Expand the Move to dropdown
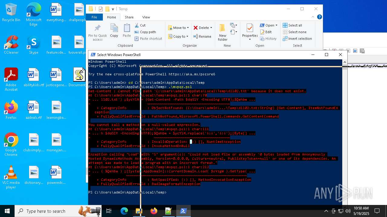 click(x=188, y=28)
